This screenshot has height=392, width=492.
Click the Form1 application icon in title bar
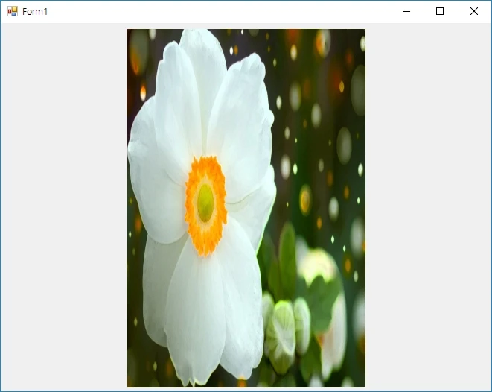tap(12, 11)
